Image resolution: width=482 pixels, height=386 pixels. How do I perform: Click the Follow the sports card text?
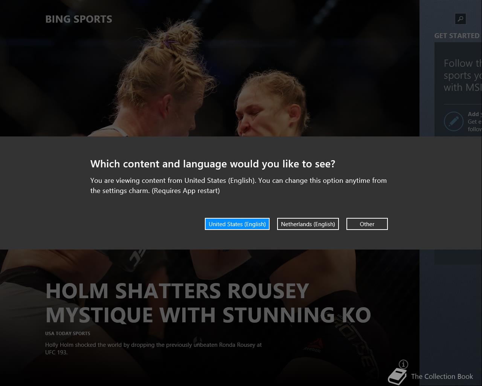click(463, 75)
